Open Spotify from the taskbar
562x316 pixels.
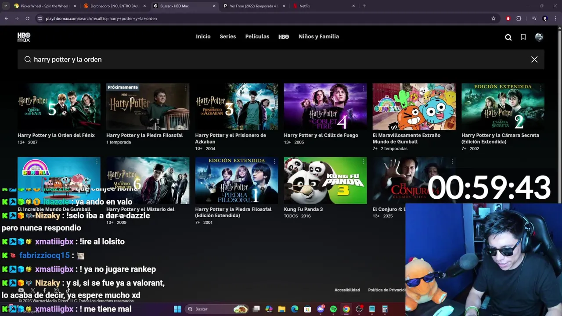(x=333, y=309)
